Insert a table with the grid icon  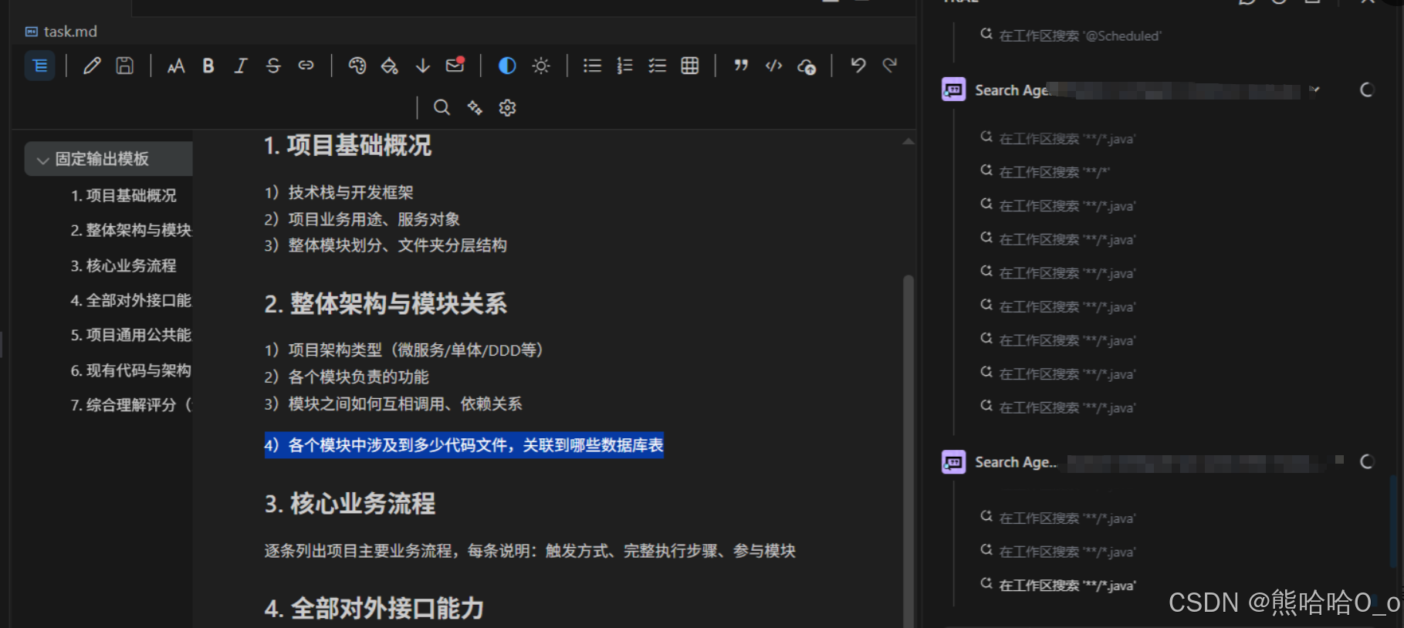[690, 66]
